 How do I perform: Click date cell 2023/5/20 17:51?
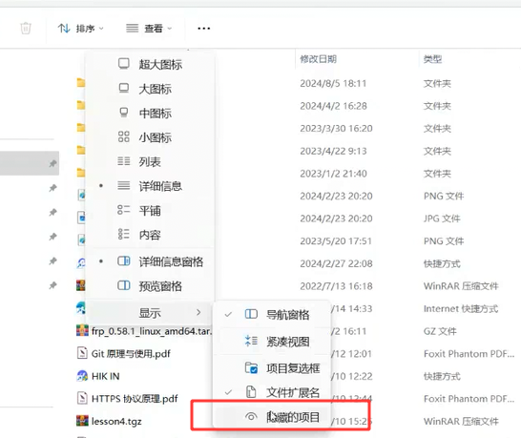(336, 240)
